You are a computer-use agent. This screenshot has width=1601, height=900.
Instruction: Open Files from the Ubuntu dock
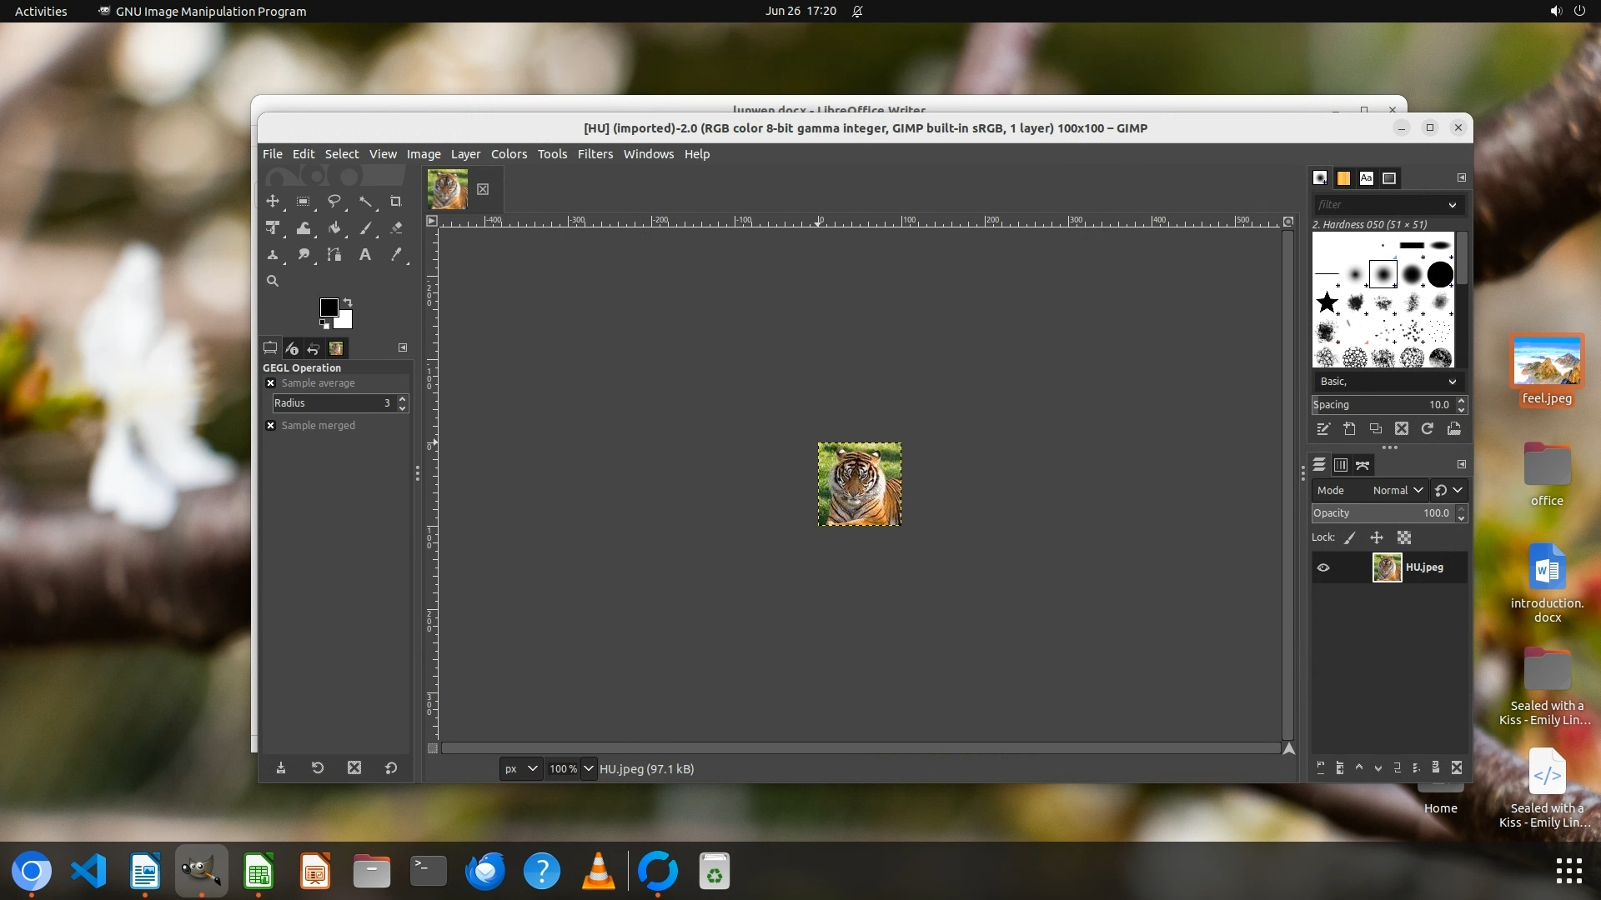click(x=372, y=872)
